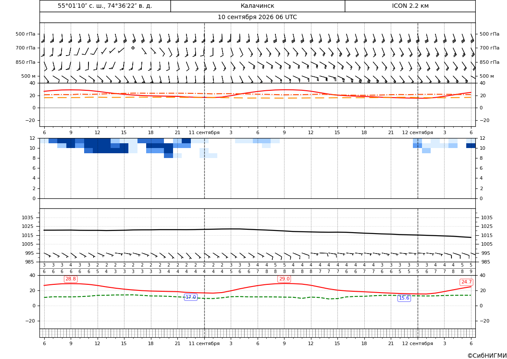Select the Калачинск location header cell
The height and width of the screenshot is (359, 507).
pos(258,6)
